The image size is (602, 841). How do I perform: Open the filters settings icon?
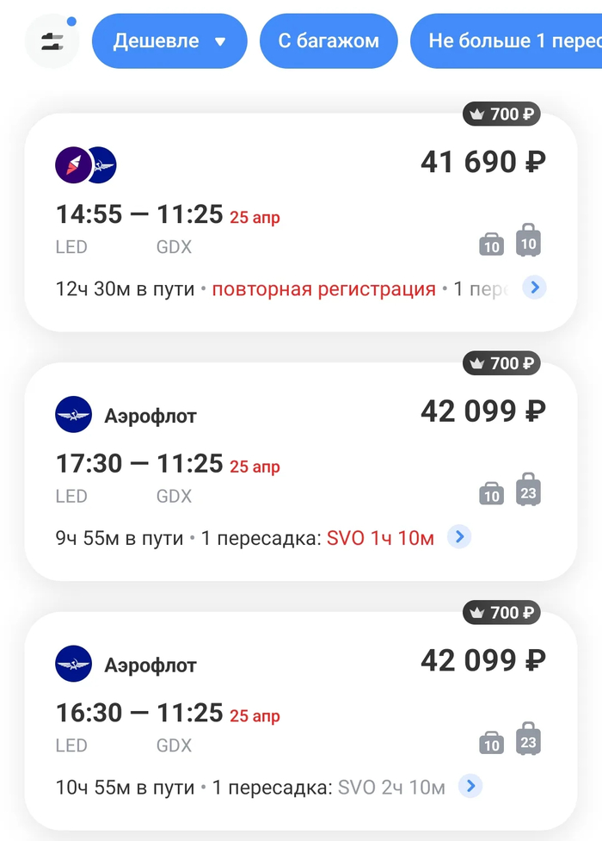pyautogui.click(x=52, y=41)
